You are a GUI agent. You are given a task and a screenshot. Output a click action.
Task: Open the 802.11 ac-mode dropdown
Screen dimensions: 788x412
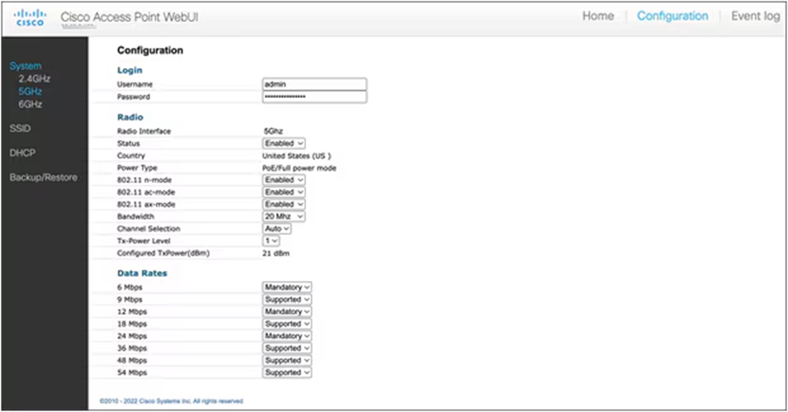click(284, 192)
